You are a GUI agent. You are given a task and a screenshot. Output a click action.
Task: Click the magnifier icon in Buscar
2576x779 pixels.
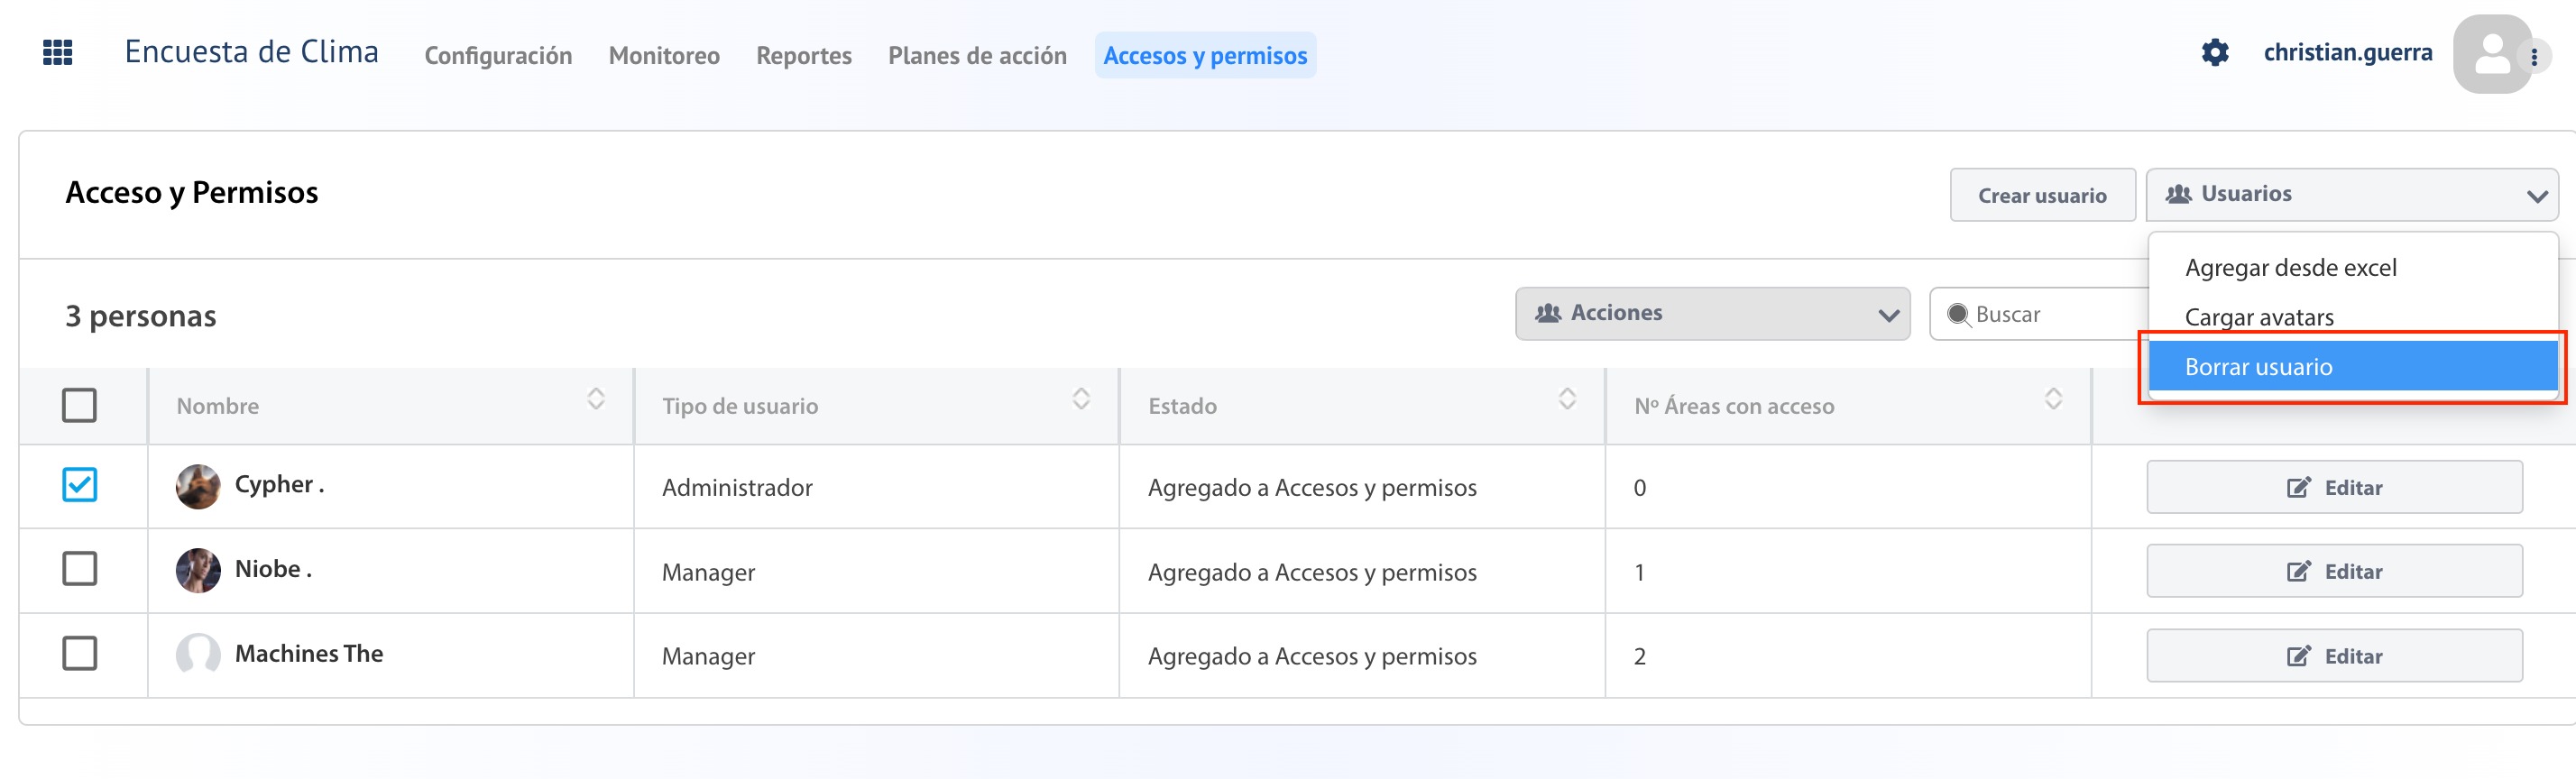1958,314
